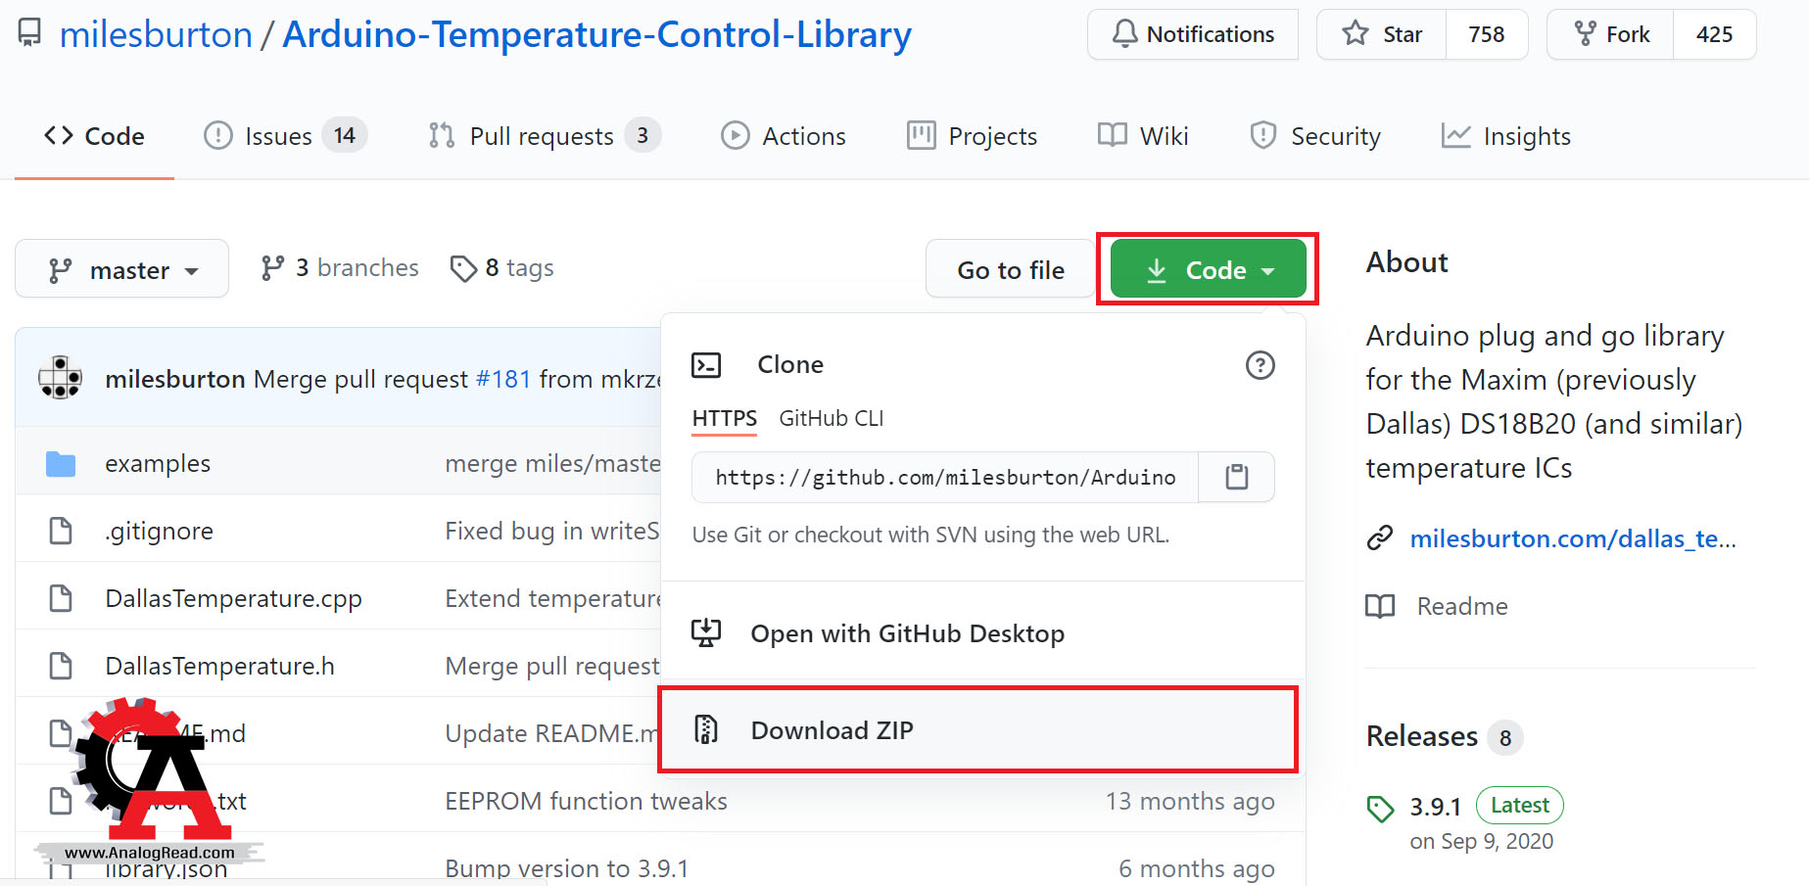Open the .gitignore file
Screen dimensions: 1809x886
click(x=160, y=531)
